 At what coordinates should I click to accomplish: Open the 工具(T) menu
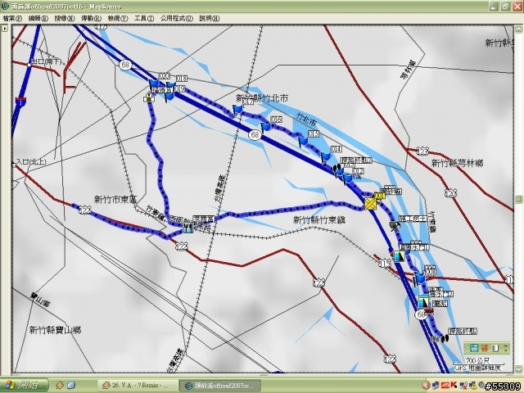click(x=144, y=18)
